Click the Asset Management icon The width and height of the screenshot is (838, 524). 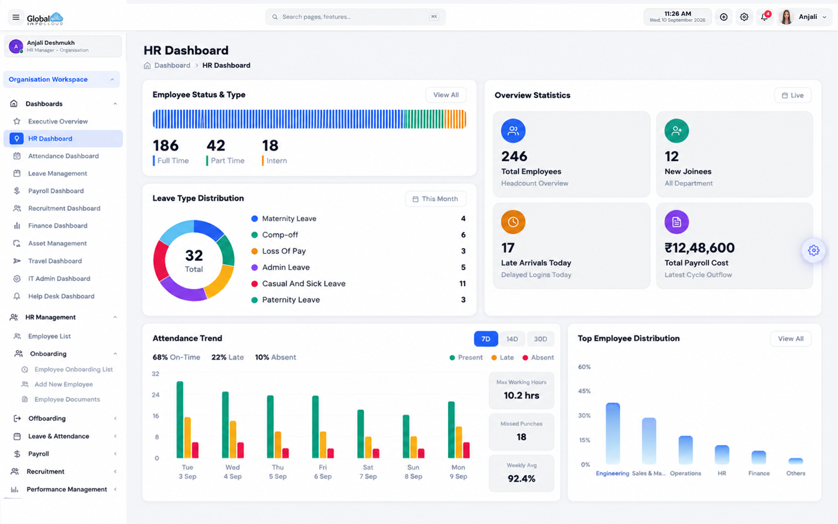click(x=17, y=244)
